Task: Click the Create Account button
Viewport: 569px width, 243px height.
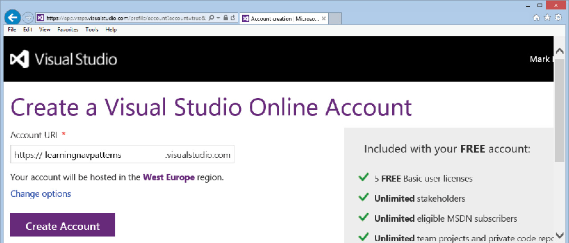Action: [63, 225]
